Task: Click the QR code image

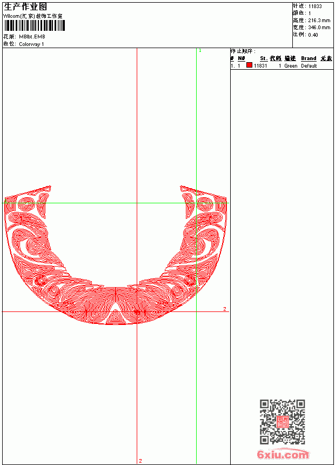Action: [x=283, y=422]
